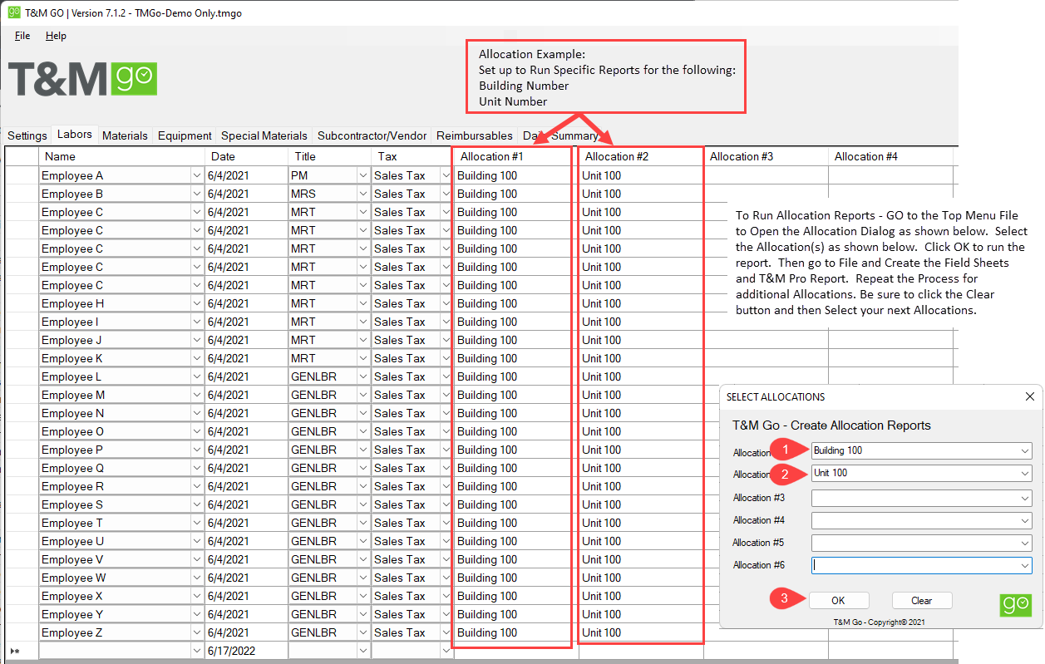This screenshot has width=1045, height=664.
Task: Switch to the Materials tab
Action: click(125, 135)
